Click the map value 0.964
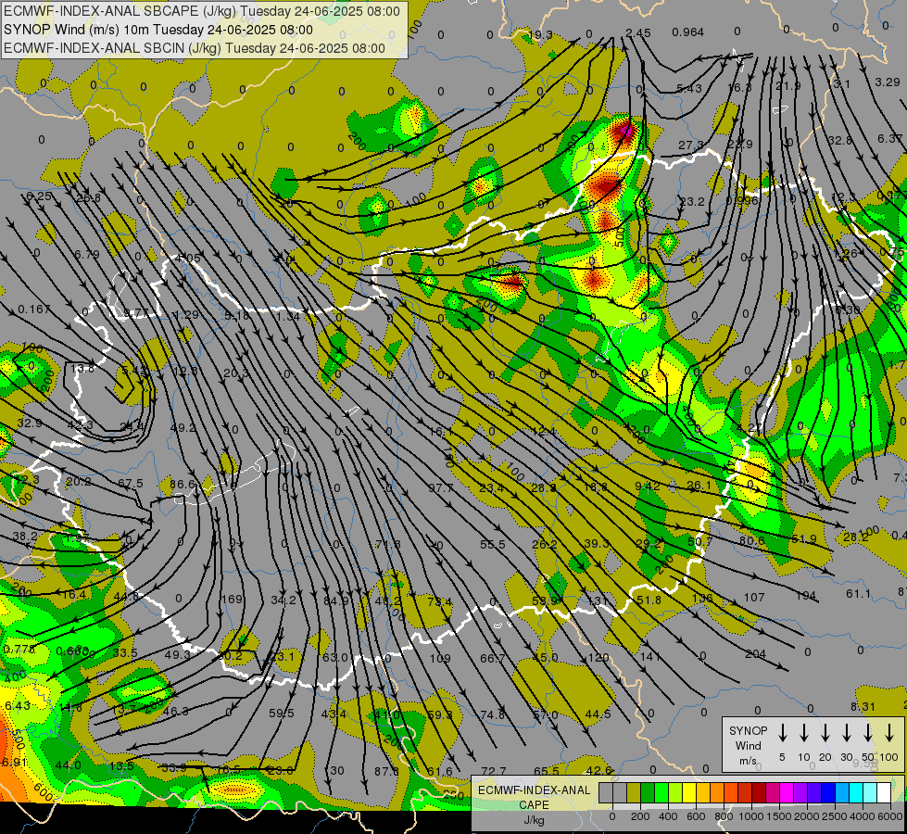Image resolution: width=907 pixels, height=834 pixels. (687, 32)
